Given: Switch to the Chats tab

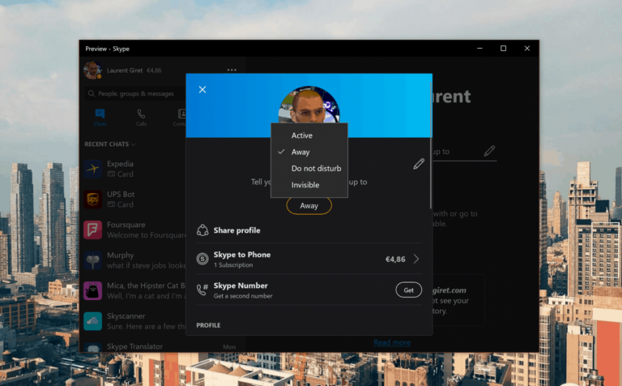Looking at the screenshot, I should point(100,118).
